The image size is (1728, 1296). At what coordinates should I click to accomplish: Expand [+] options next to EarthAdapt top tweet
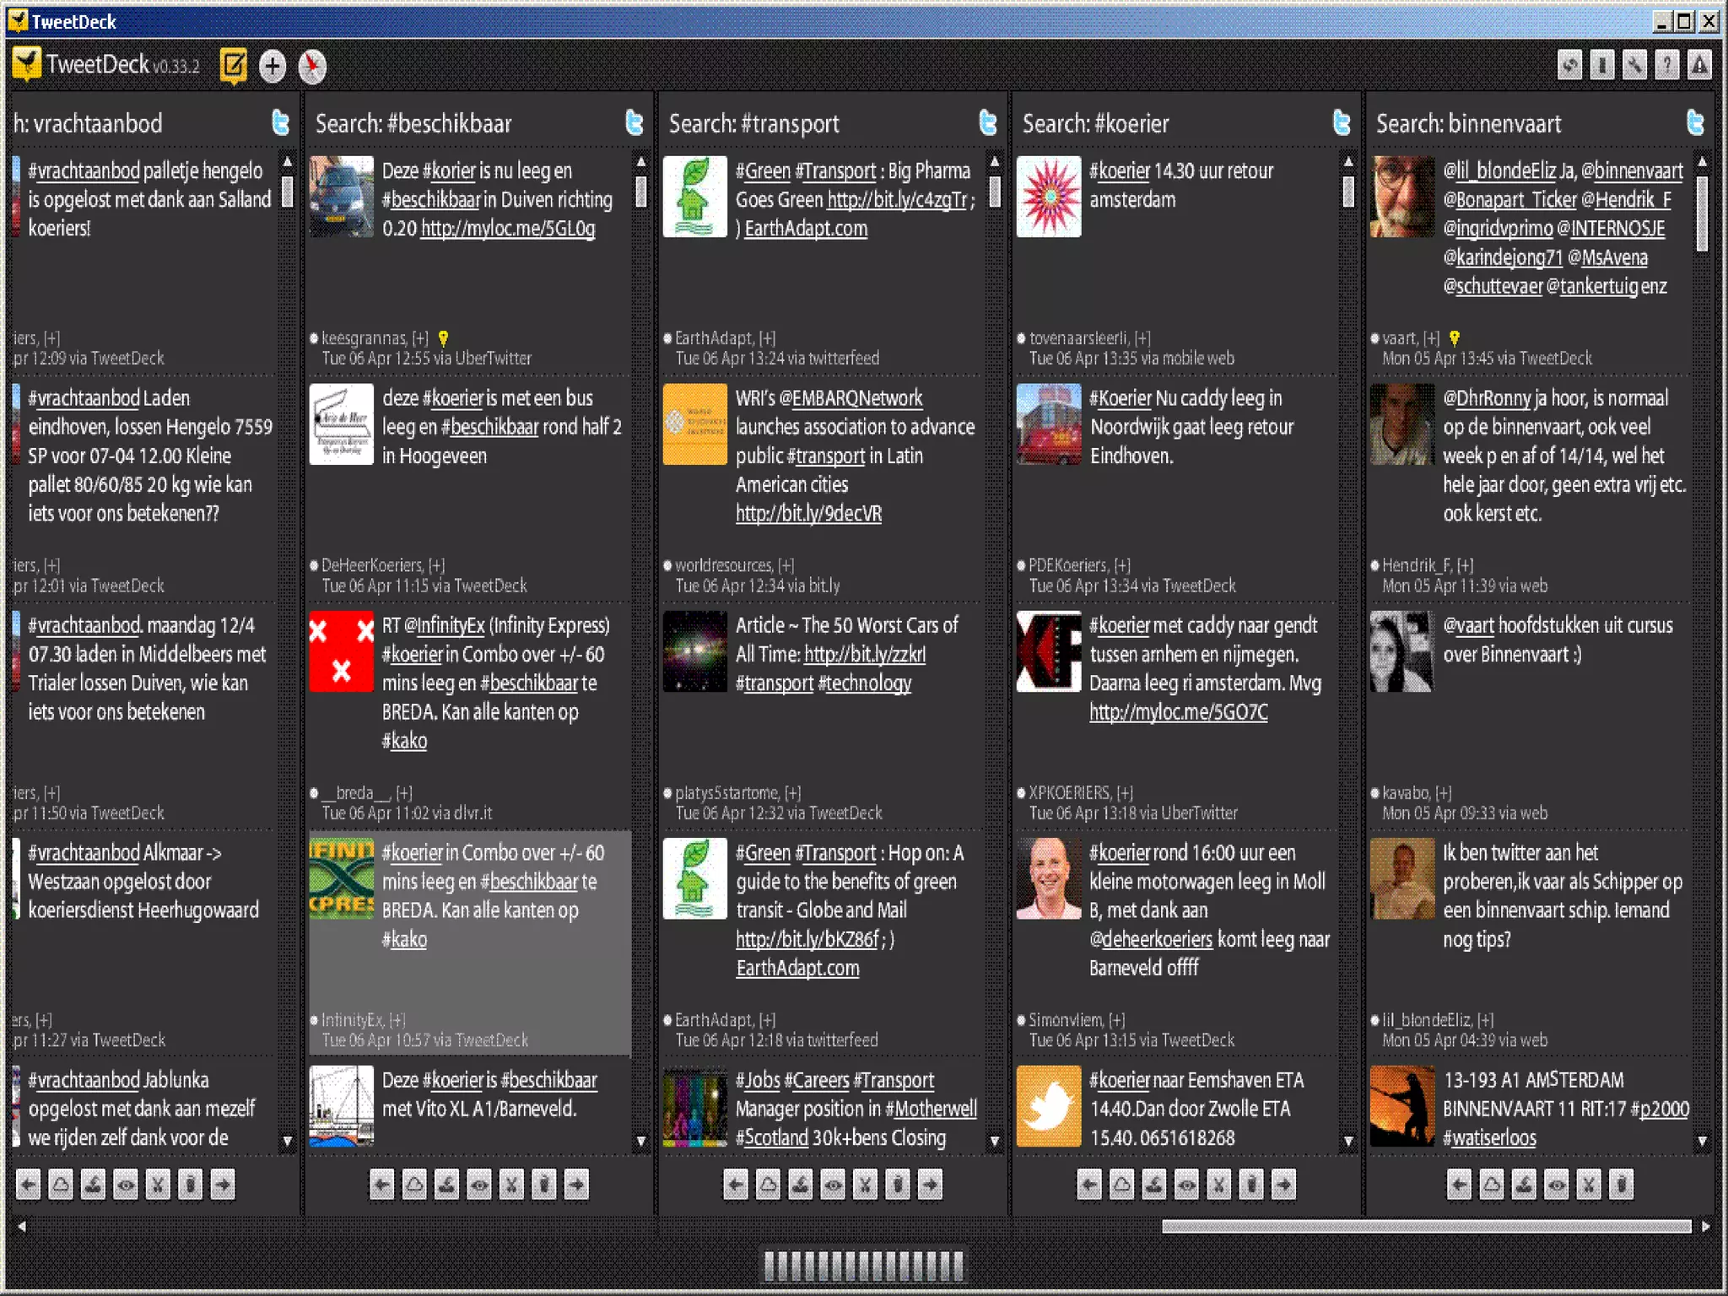[767, 338]
